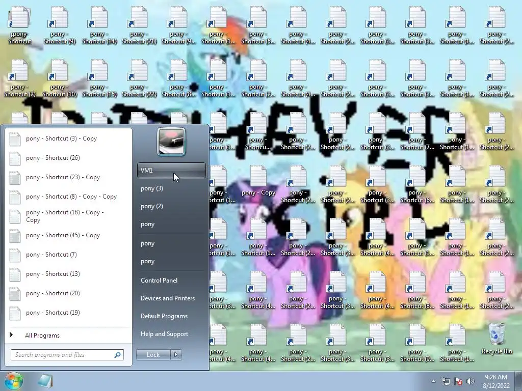Launch pony - Shortcut (8) - Copy - Copy
This screenshot has width=522, height=391.
pos(68,197)
